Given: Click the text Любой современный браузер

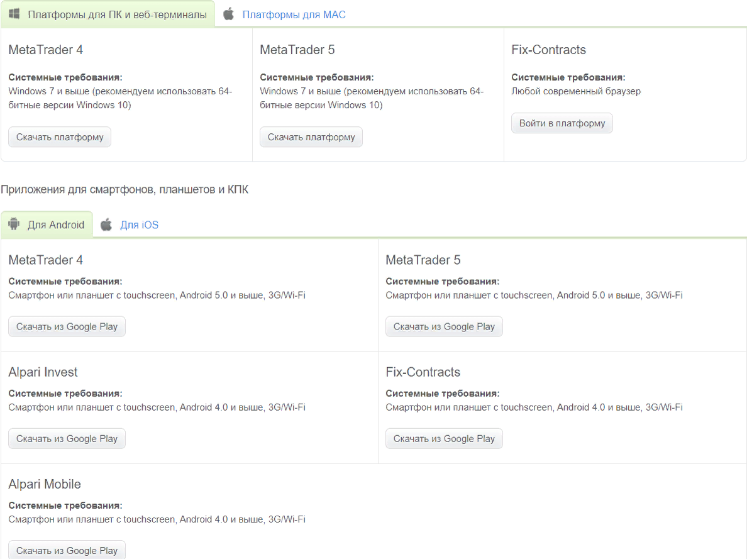Looking at the screenshot, I should click(576, 91).
